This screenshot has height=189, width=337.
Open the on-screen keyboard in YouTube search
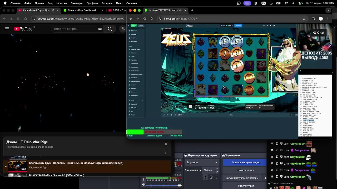tap(100, 29)
